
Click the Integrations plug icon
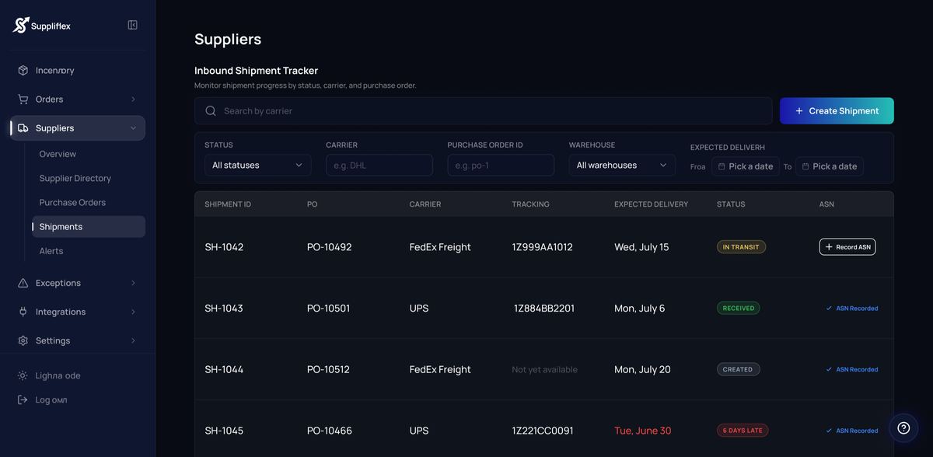tap(23, 312)
